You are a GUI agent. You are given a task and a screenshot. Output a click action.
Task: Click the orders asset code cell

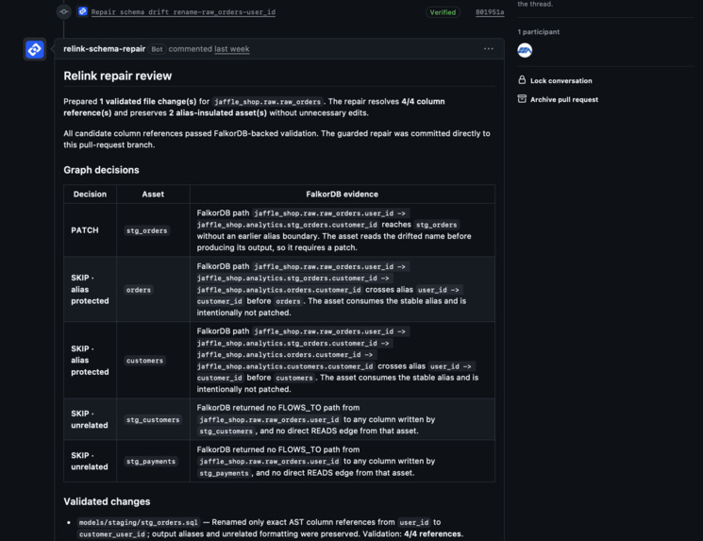(x=139, y=290)
